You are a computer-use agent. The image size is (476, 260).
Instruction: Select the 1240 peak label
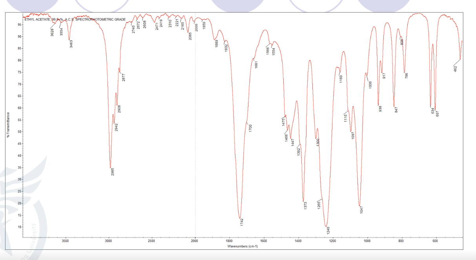pyautogui.click(x=328, y=230)
